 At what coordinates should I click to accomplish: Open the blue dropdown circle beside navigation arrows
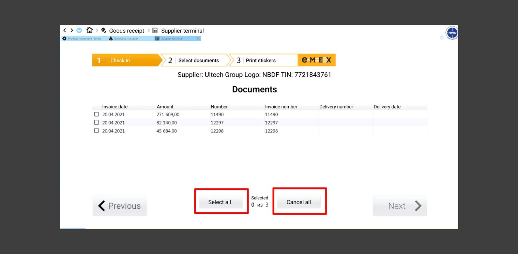coord(79,30)
